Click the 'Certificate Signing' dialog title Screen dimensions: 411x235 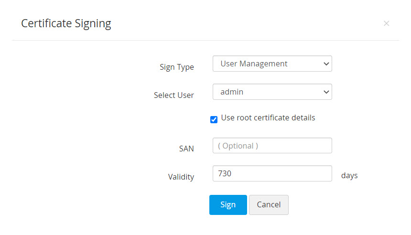pyautogui.click(x=66, y=23)
